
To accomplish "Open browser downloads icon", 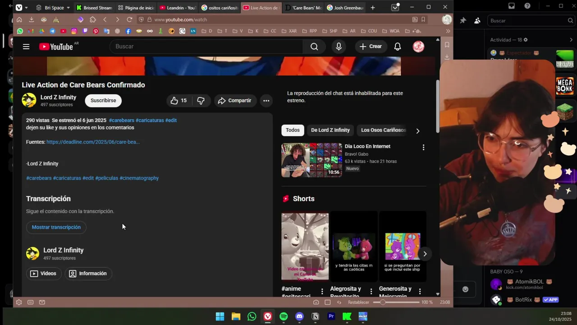I will pos(32,20).
